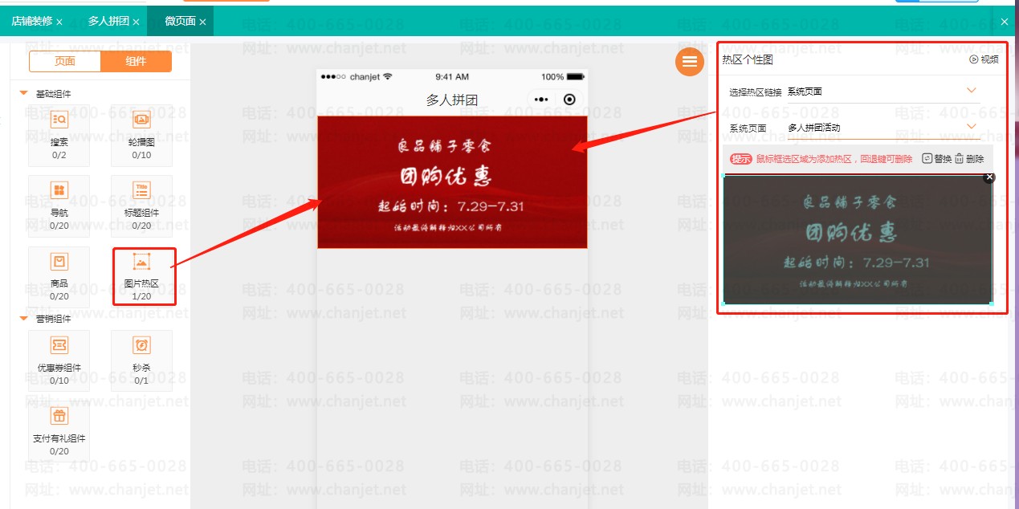Close the 微页面 tab
This screenshot has width=1019, height=509.
[202, 22]
